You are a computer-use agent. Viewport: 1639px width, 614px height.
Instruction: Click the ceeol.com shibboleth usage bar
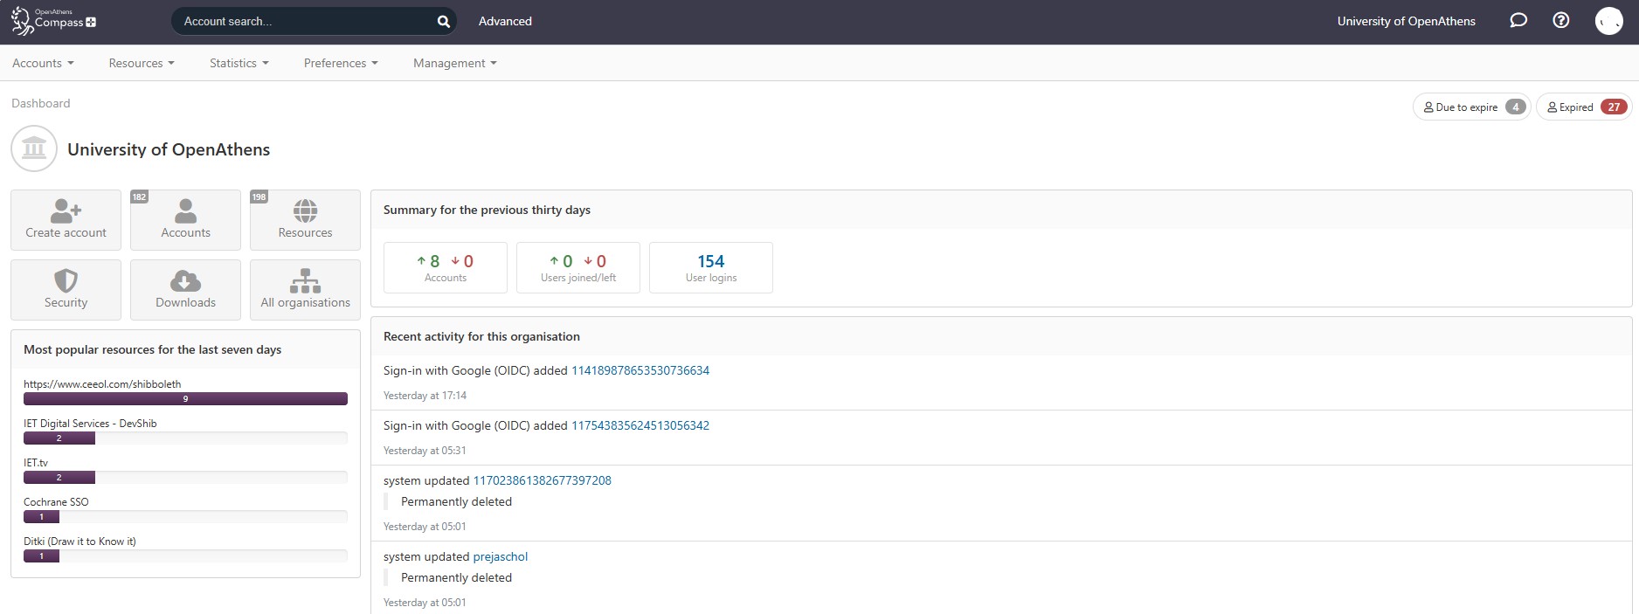185,399
